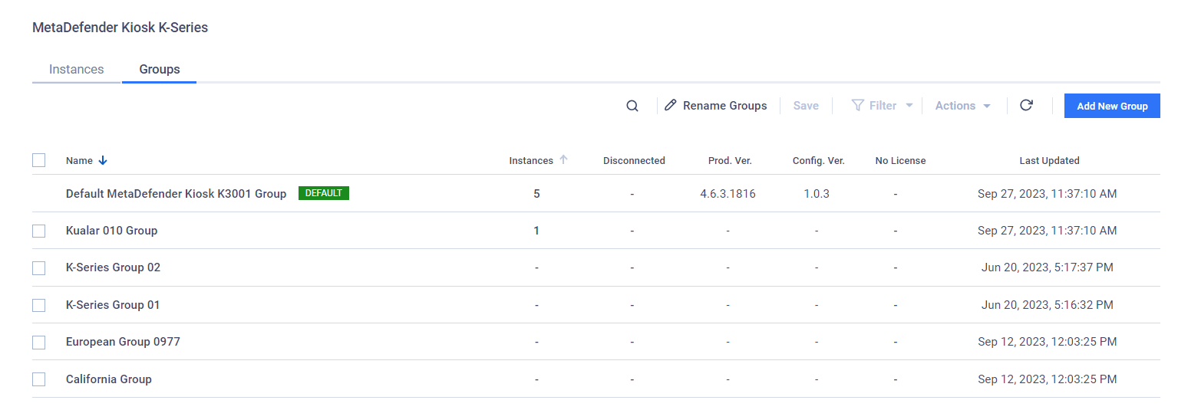Tick the European Group 0977 checkbox

(39, 343)
